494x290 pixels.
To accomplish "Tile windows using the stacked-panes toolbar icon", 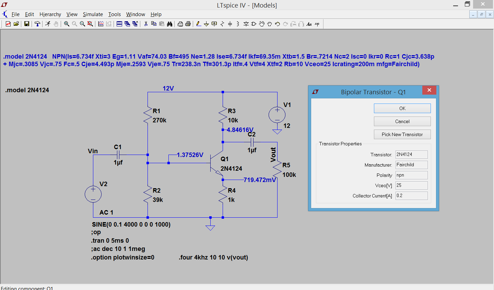I will click(x=119, y=24).
